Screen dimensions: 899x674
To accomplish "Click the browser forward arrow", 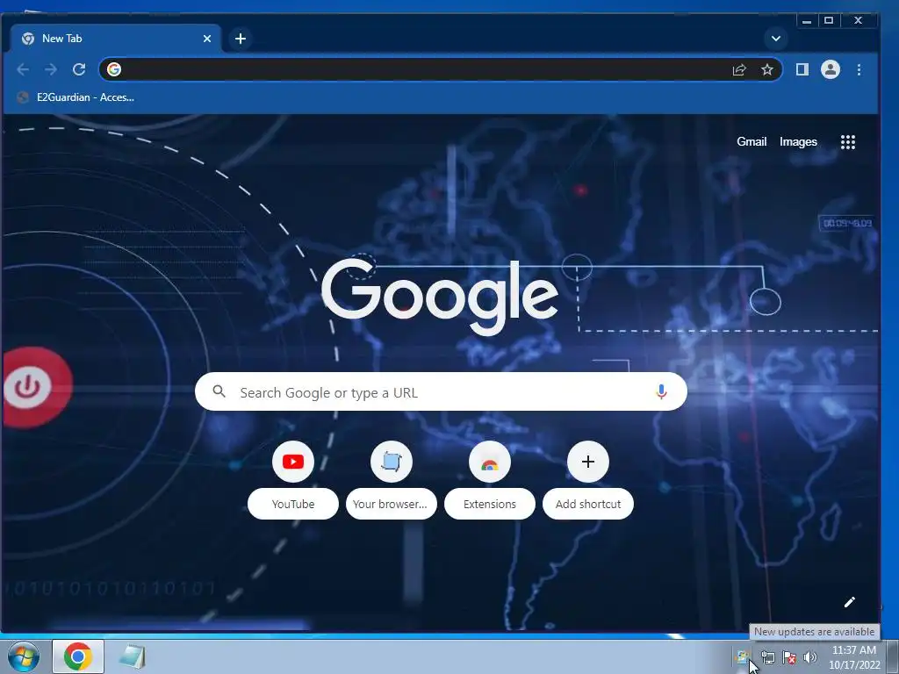I will click(x=51, y=70).
